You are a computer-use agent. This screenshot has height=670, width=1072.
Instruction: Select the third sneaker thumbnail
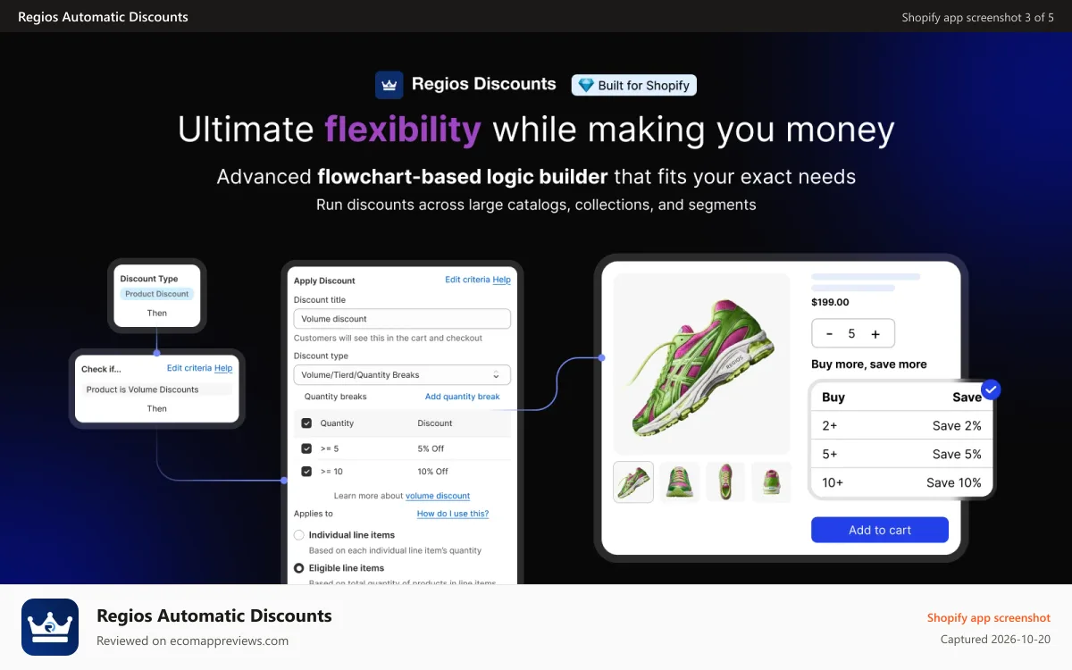725,482
